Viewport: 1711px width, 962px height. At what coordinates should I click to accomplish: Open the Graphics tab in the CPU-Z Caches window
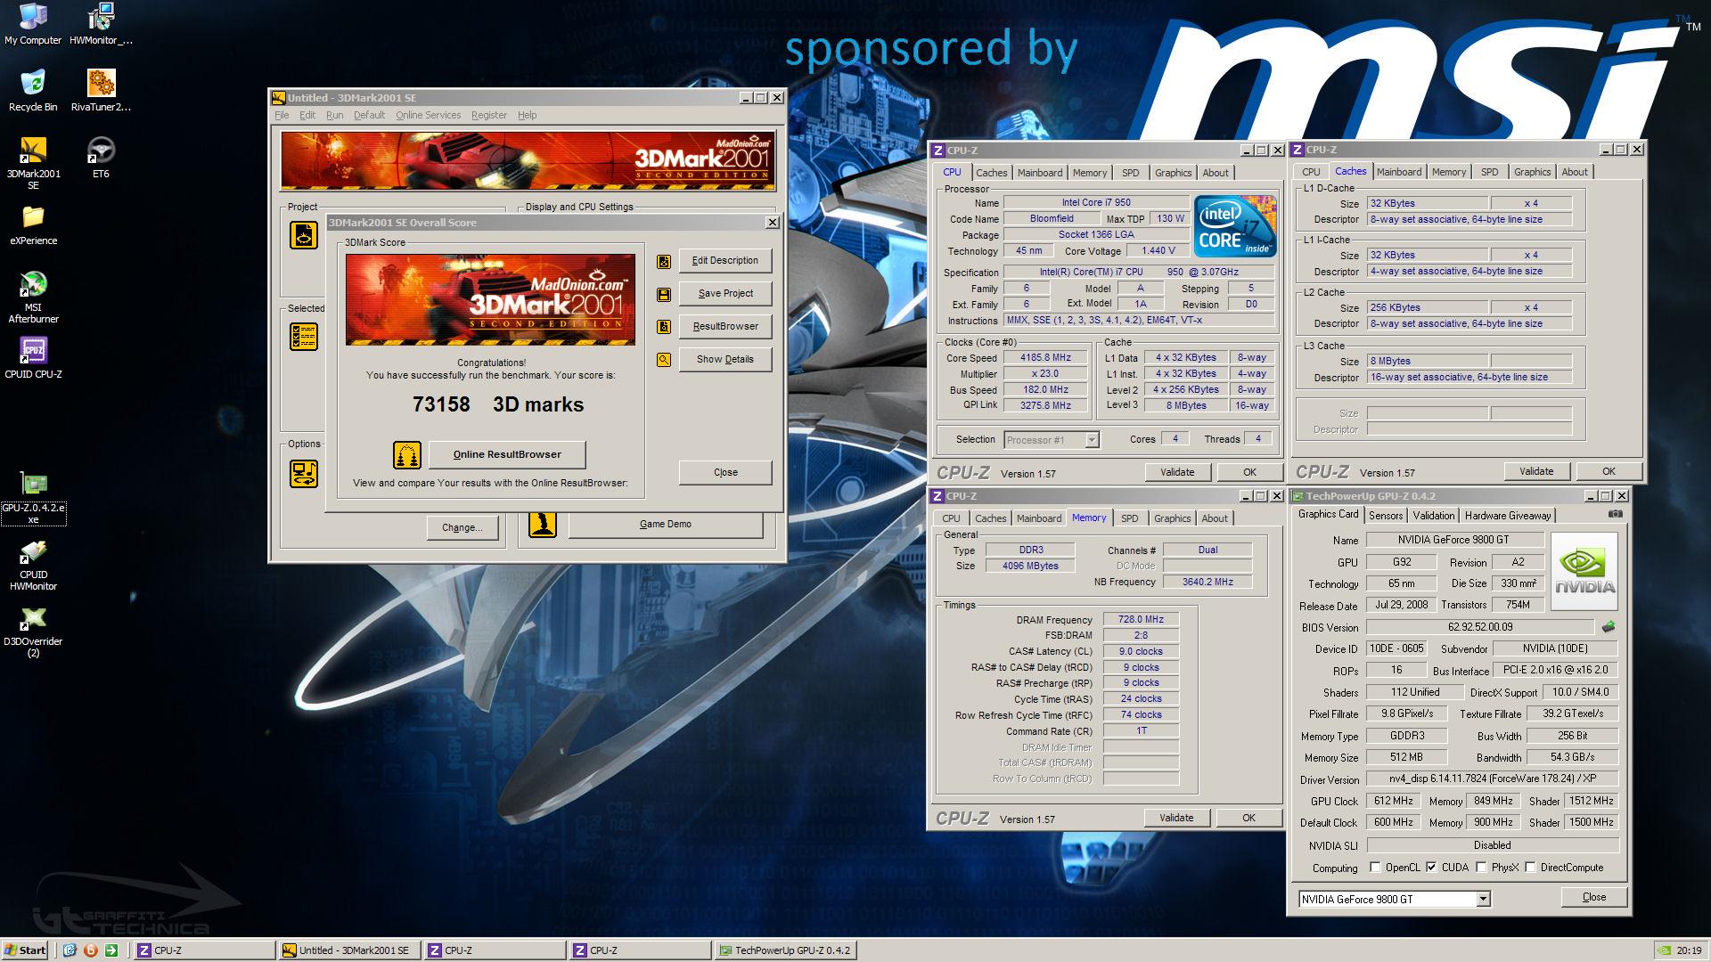point(1532,172)
